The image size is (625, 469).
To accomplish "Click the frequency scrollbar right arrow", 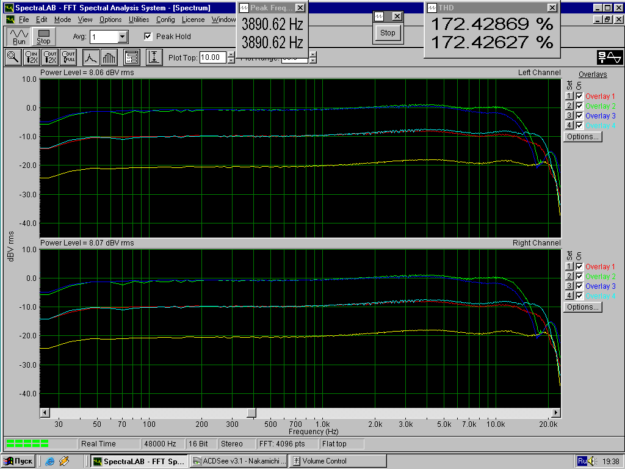I will (x=556, y=412).
